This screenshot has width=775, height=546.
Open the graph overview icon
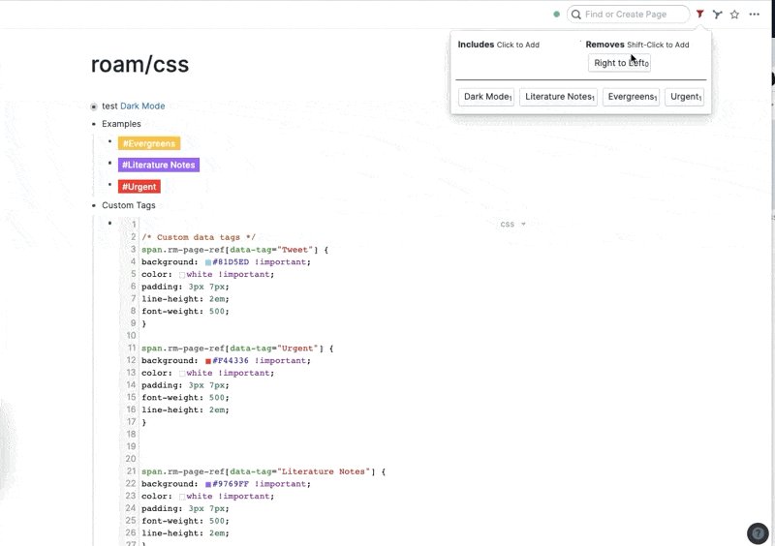(x=717, y=15)
